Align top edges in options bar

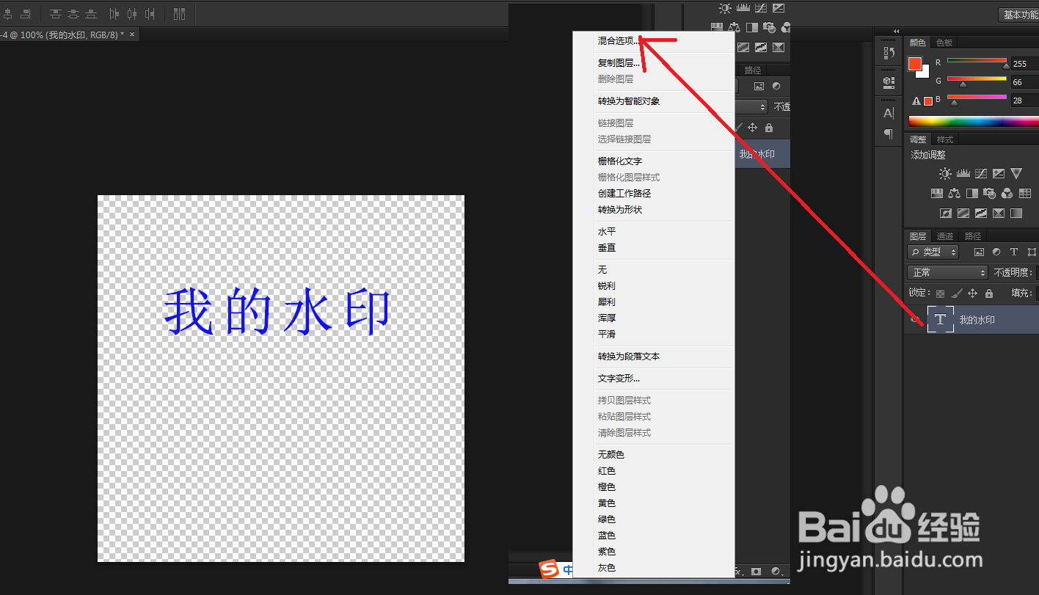pos(56,14)
